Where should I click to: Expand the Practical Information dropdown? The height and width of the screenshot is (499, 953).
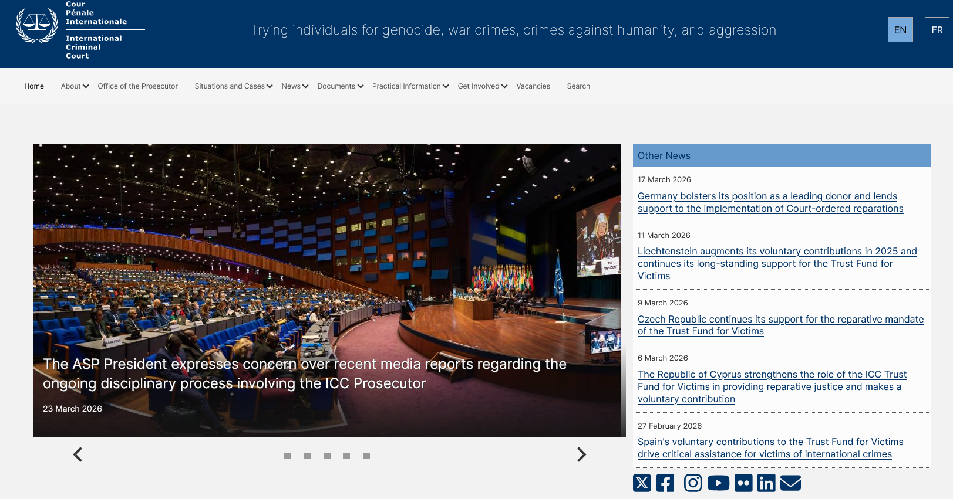tap(410, 86)
